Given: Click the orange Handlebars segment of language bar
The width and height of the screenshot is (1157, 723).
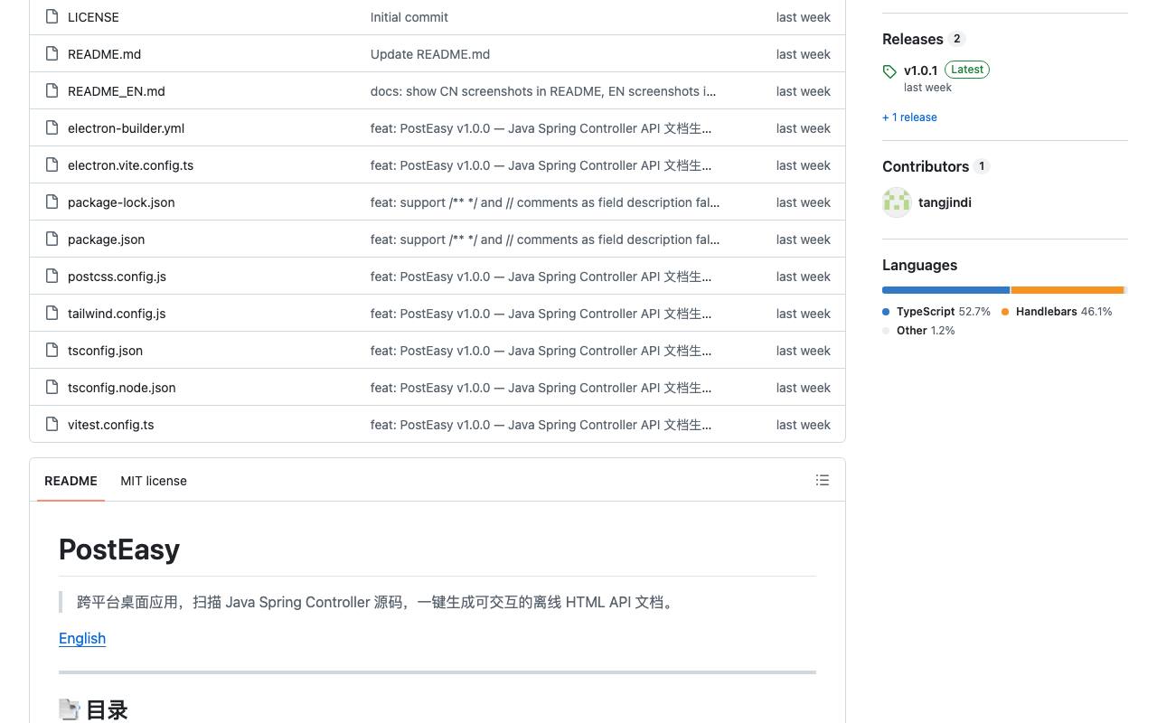Looking at the screenshot, I should click(x=1068, y=290).
